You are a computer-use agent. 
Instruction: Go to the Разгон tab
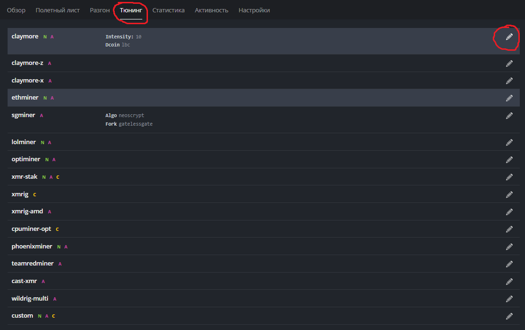pyautogui.click(x=100, y=10)
